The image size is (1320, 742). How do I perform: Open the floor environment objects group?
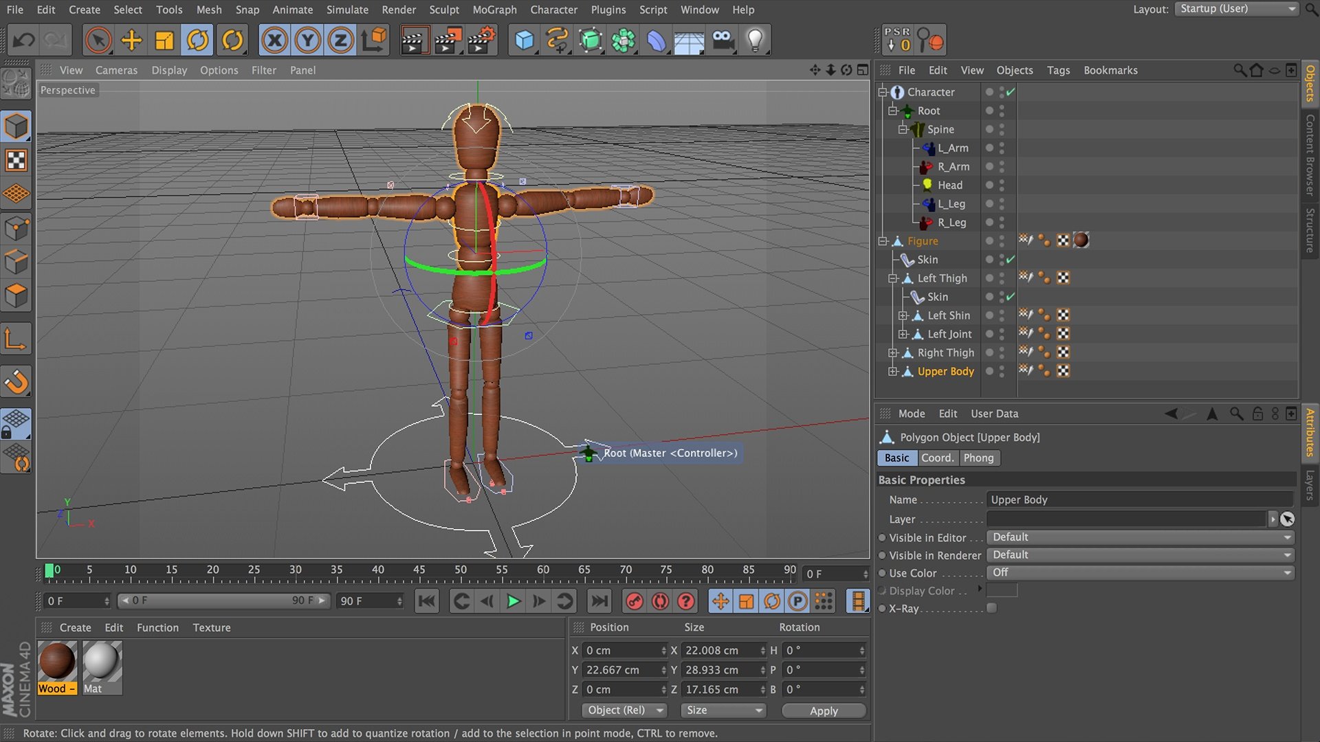click(x=689, y=41)
